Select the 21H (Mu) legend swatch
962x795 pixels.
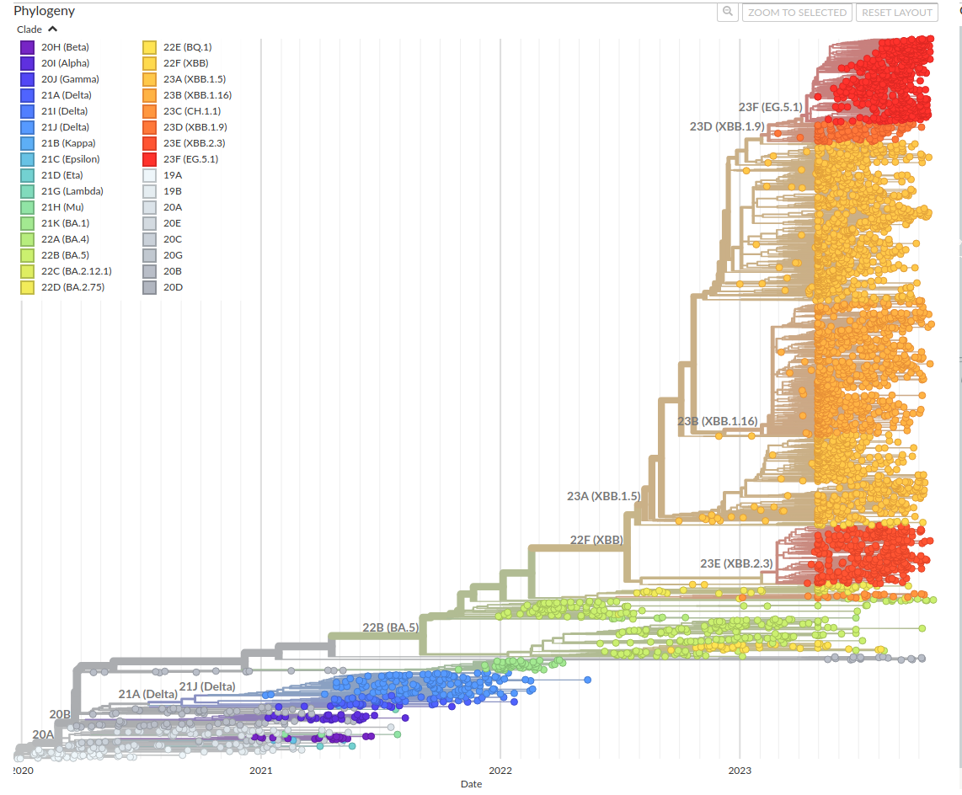pyautogui.click(x=27, y=206)
